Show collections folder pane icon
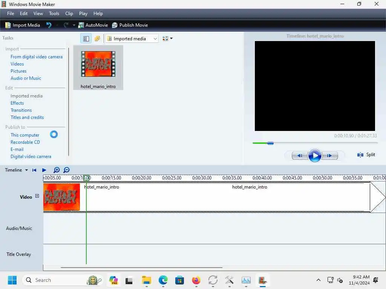The height and width of the screenshot is (289, 386). (x=97, y=39)
